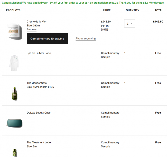This screenshot has height=157, width=167.
Task: Click the Deluxe Beauty Case image
Action: point(15,123)
